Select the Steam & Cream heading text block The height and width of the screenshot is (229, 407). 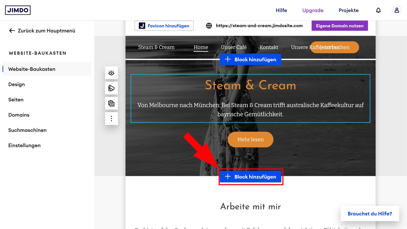point(250,85)
